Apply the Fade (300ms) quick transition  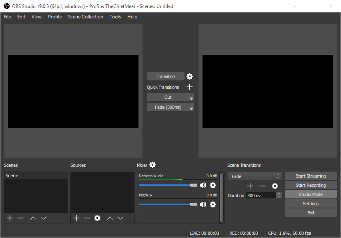pyautogui.click(x=168, y=107)
